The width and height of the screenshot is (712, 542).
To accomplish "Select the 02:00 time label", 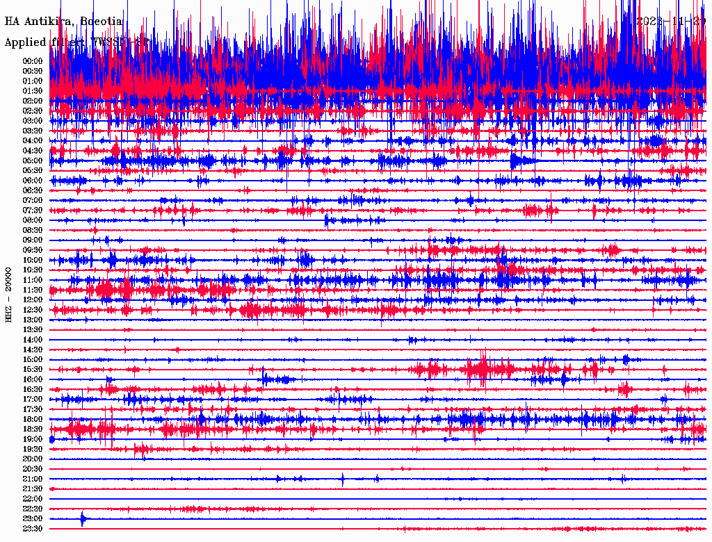I will [33, 101].
